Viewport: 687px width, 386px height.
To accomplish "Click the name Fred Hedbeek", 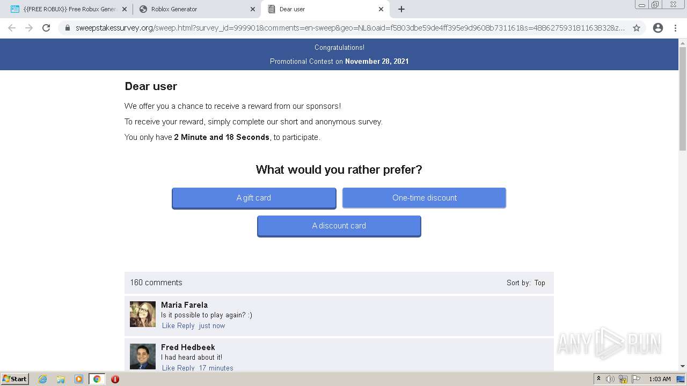I will 188,347.
